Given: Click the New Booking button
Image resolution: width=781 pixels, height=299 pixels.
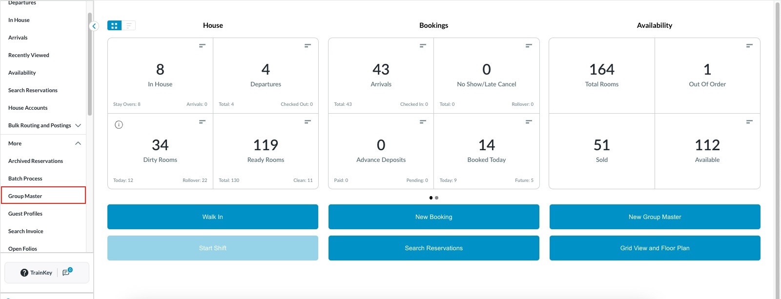Looking at the screenshot, I should pyautogui.click(x=433, y=217).
